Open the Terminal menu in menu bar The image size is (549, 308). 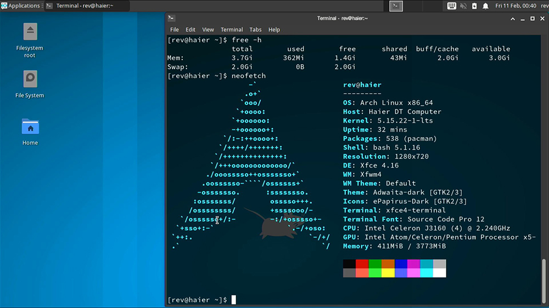point(232,30)
